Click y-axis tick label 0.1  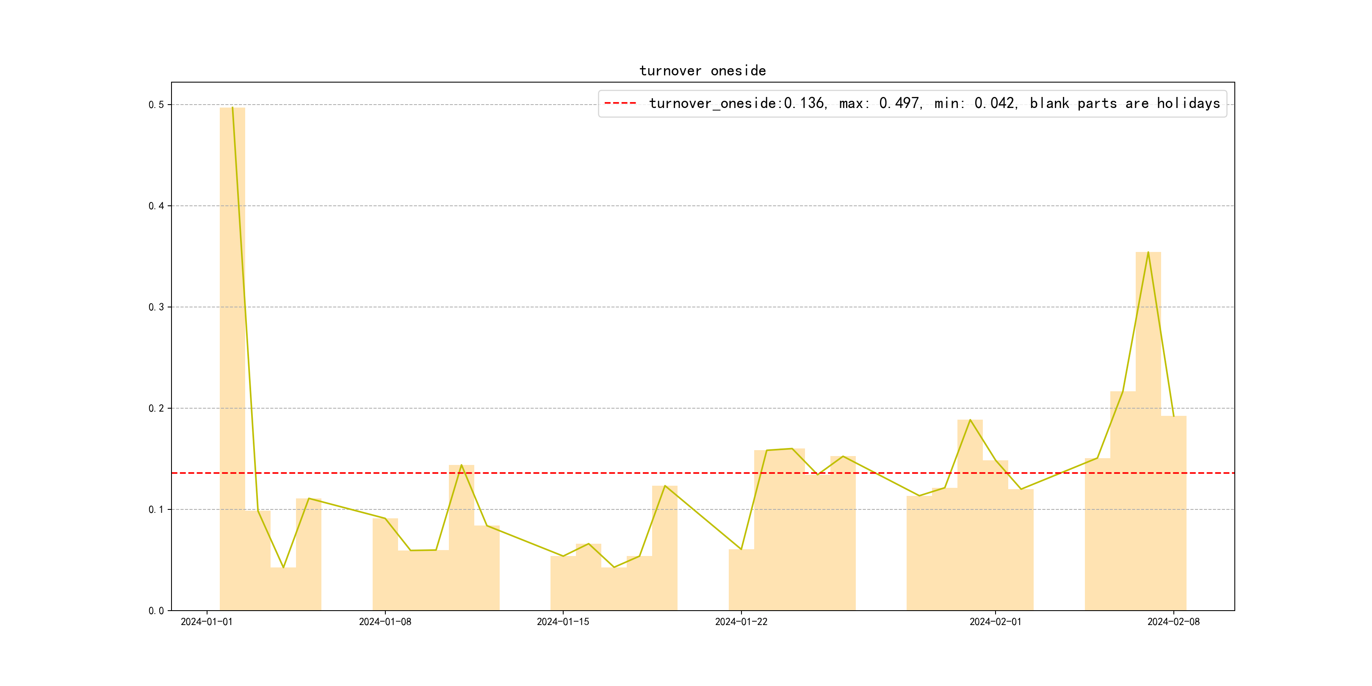(156, 510)
